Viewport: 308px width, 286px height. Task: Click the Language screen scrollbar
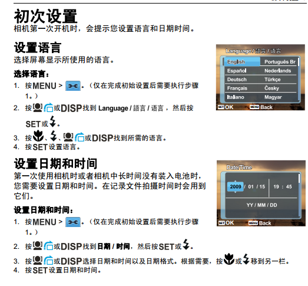point(299,79)
